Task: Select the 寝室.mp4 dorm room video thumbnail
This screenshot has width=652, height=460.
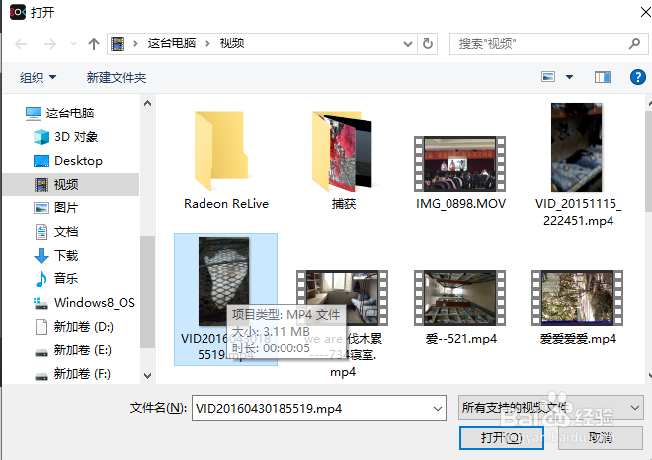Action: click(342, 297)
